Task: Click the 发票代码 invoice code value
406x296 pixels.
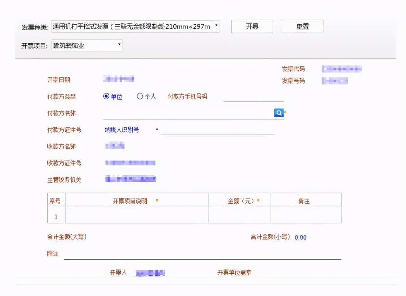Action: 342,69
